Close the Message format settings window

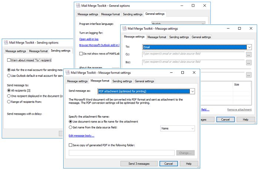194,73
